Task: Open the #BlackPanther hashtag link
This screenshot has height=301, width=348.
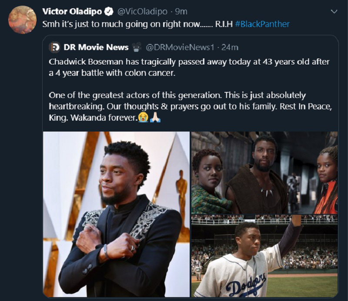Action: pos(262,24)
